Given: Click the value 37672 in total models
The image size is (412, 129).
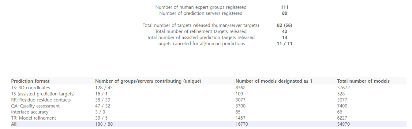Looking at the screenshot, I should coord(343,88).
